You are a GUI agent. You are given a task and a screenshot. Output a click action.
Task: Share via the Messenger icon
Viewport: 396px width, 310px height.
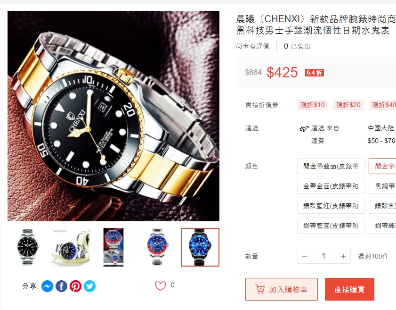47,286
